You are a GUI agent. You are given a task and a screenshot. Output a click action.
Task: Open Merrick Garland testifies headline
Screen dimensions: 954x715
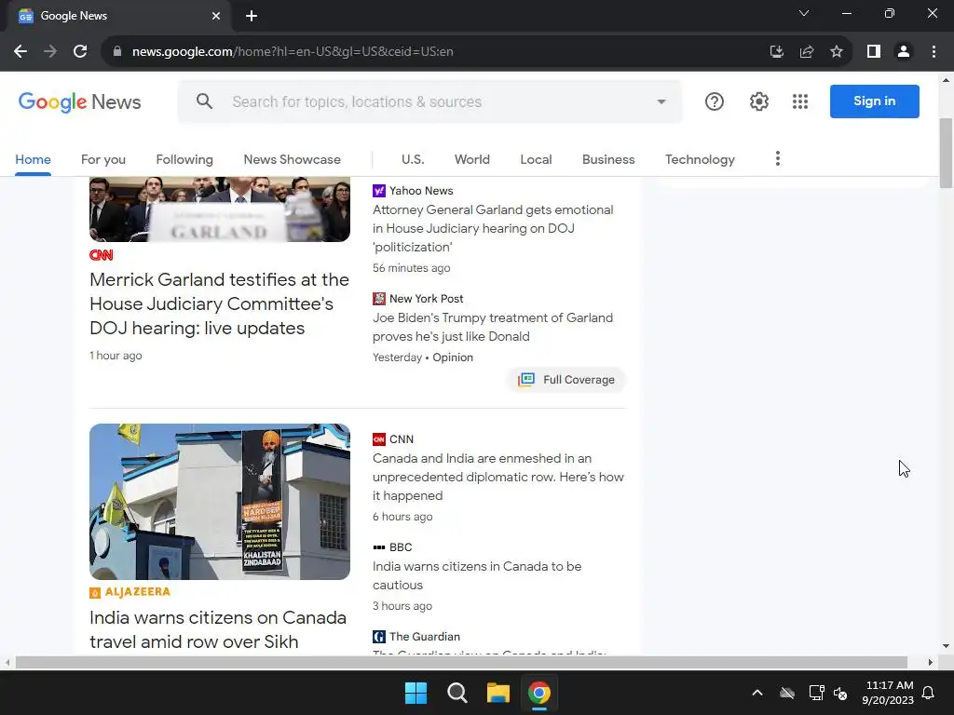click(219, 304)
